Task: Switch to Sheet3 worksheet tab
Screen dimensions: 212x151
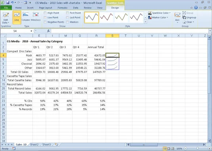Action: coord(47,145)
